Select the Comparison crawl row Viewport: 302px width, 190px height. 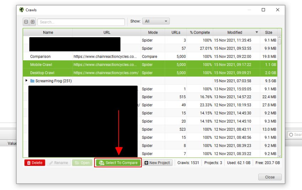tap(150, 56)
